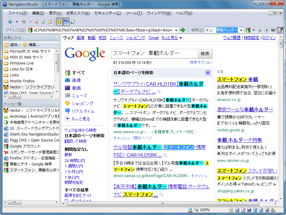This screenshot has width=286, height=215.
Task: Click the grey forward arrow button
Action: coord(24,22)
